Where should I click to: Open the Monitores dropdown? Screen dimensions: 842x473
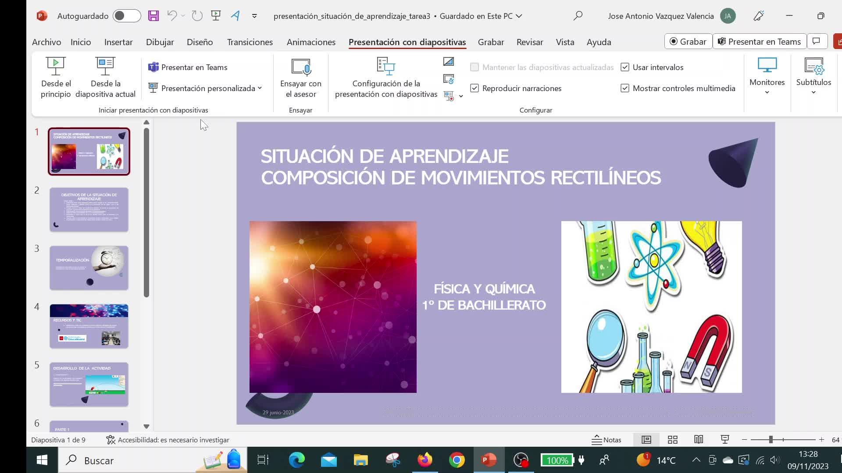(767, 78)
